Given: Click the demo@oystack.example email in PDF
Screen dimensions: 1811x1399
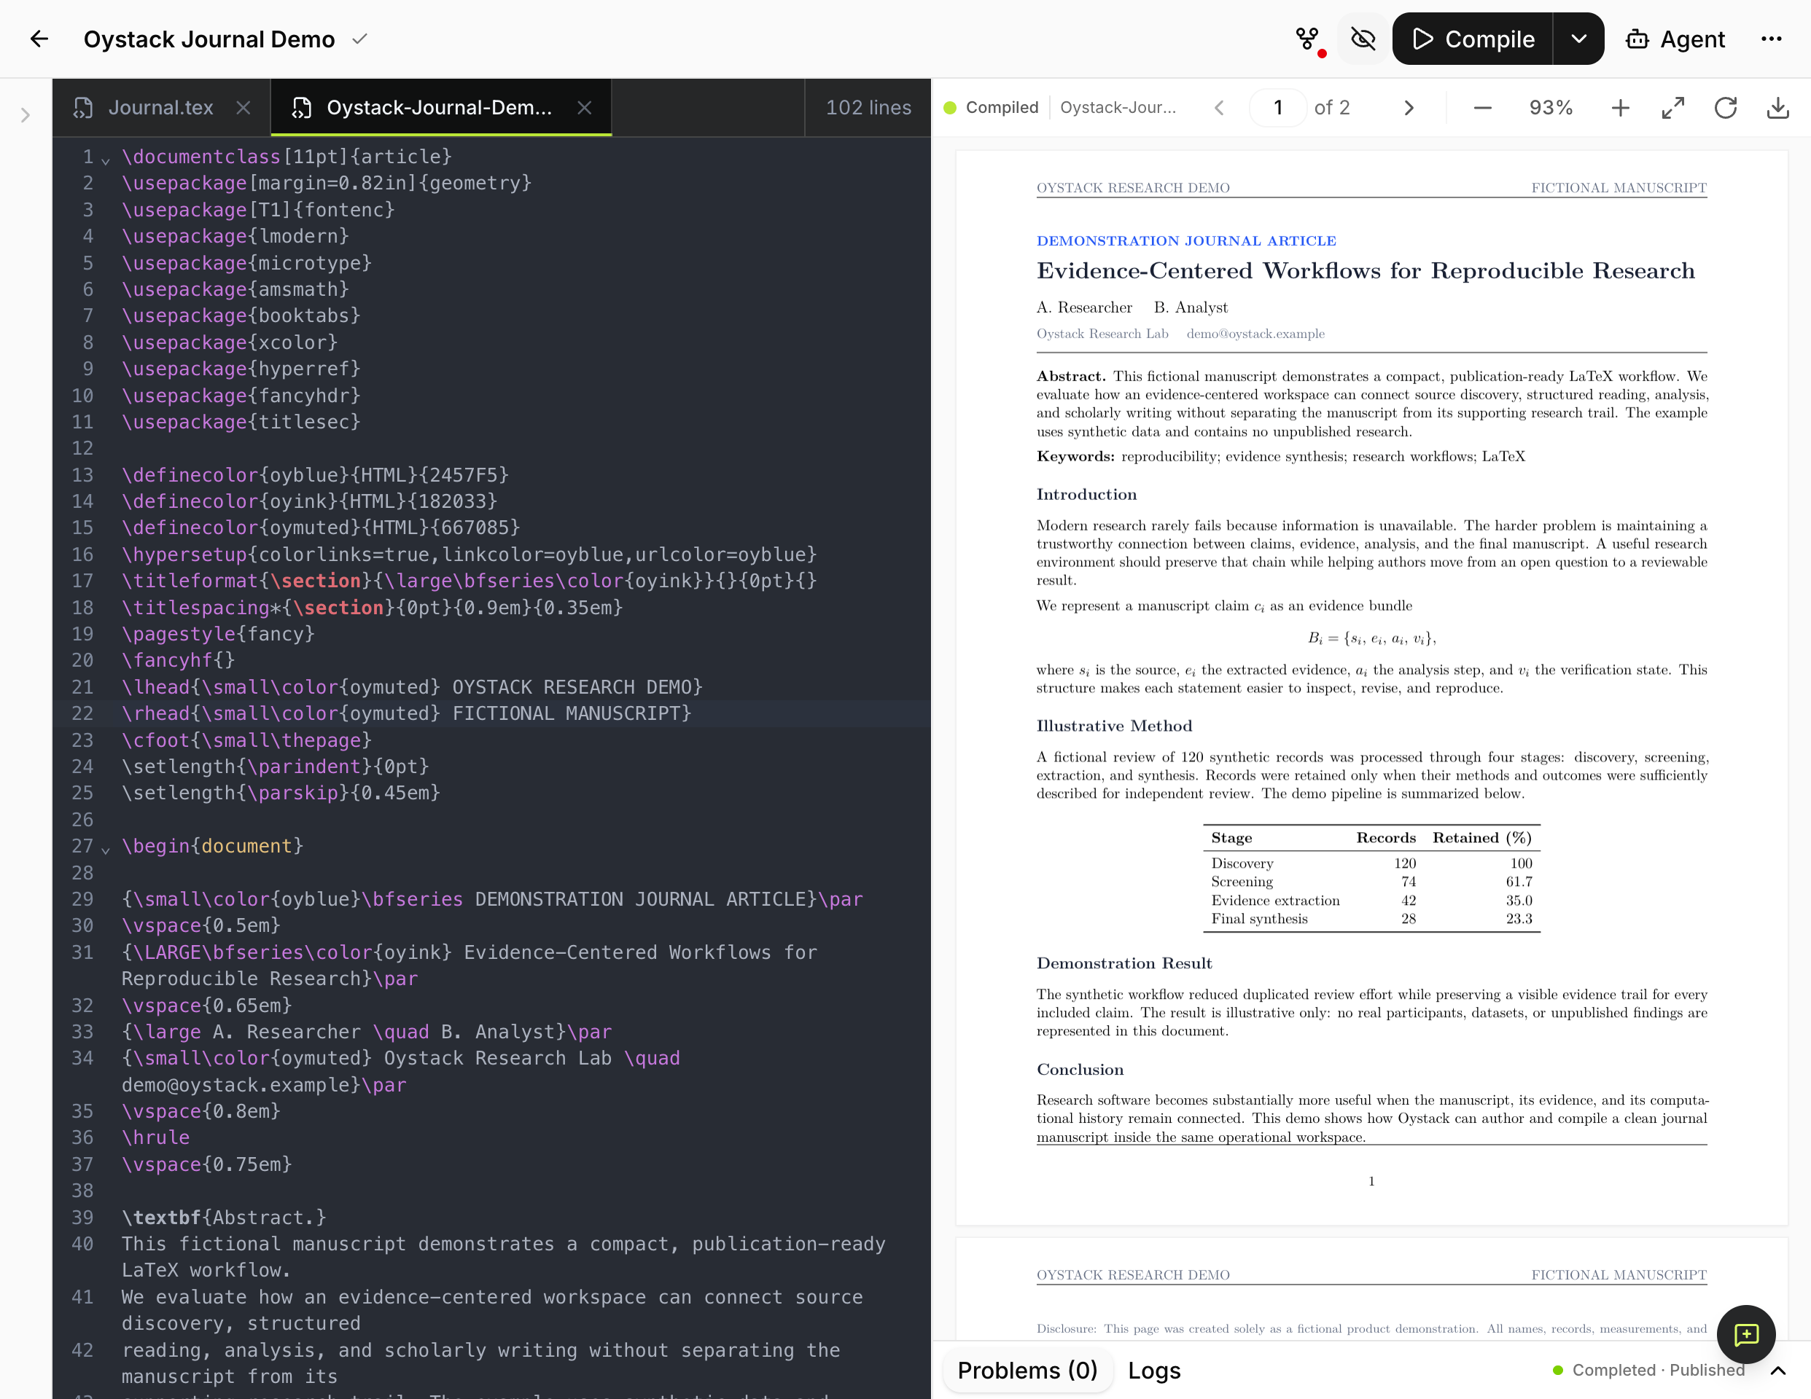Looking at the screenshot, I should coord(1255,334).
